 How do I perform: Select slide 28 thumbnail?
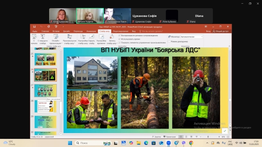[x=45, y=106]
